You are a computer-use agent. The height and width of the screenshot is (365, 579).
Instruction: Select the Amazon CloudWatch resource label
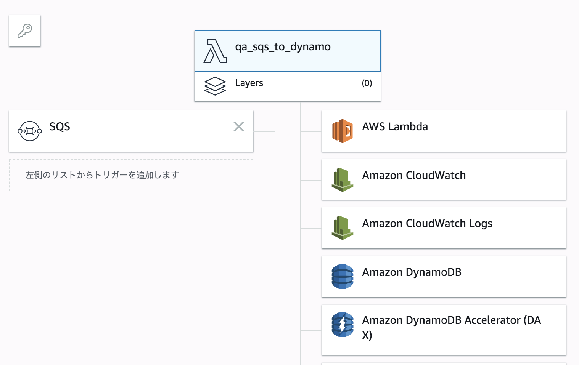pos(414,175)
